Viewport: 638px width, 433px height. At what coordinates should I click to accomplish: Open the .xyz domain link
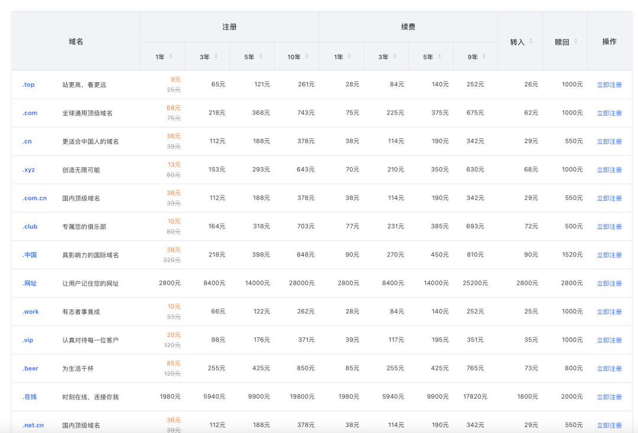coord(28,170)
